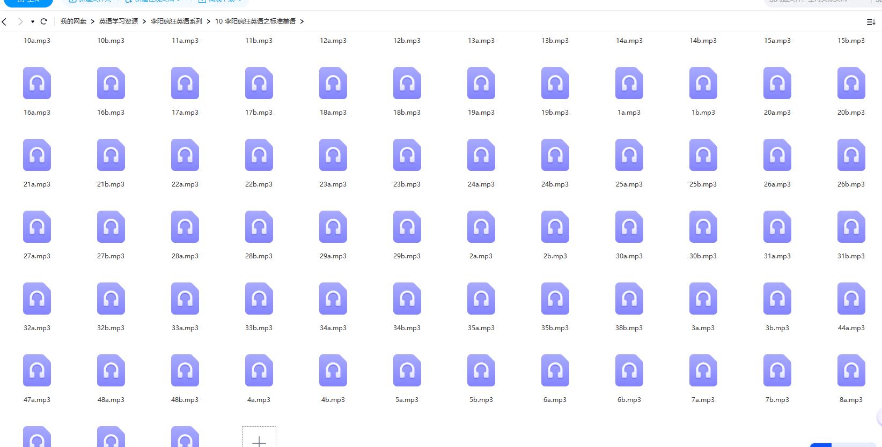Open the 23a.mp3 audio file icon
This screenshot has width=882, height=447.
(x=333, y=155)
